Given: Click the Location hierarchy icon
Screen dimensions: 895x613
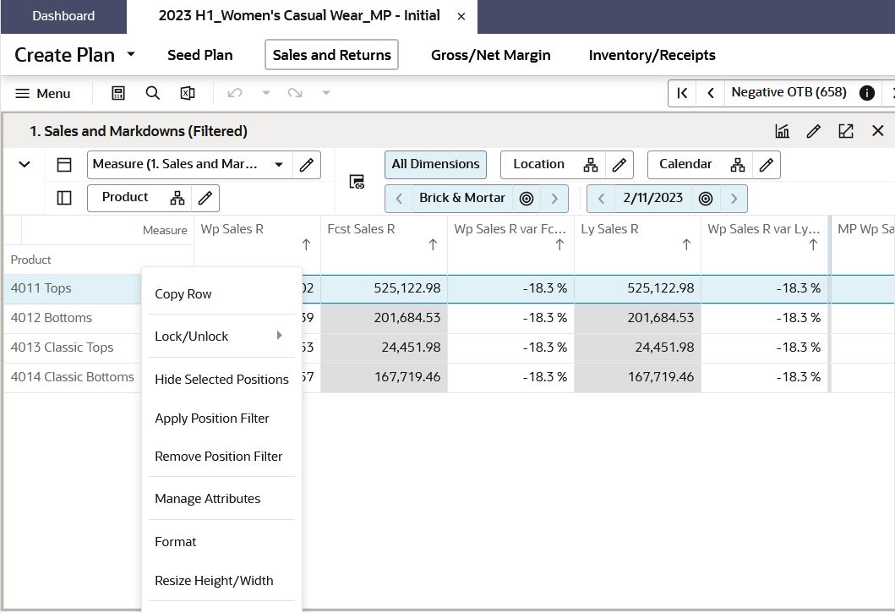Looking at the screenshot, I should [591, 165].
